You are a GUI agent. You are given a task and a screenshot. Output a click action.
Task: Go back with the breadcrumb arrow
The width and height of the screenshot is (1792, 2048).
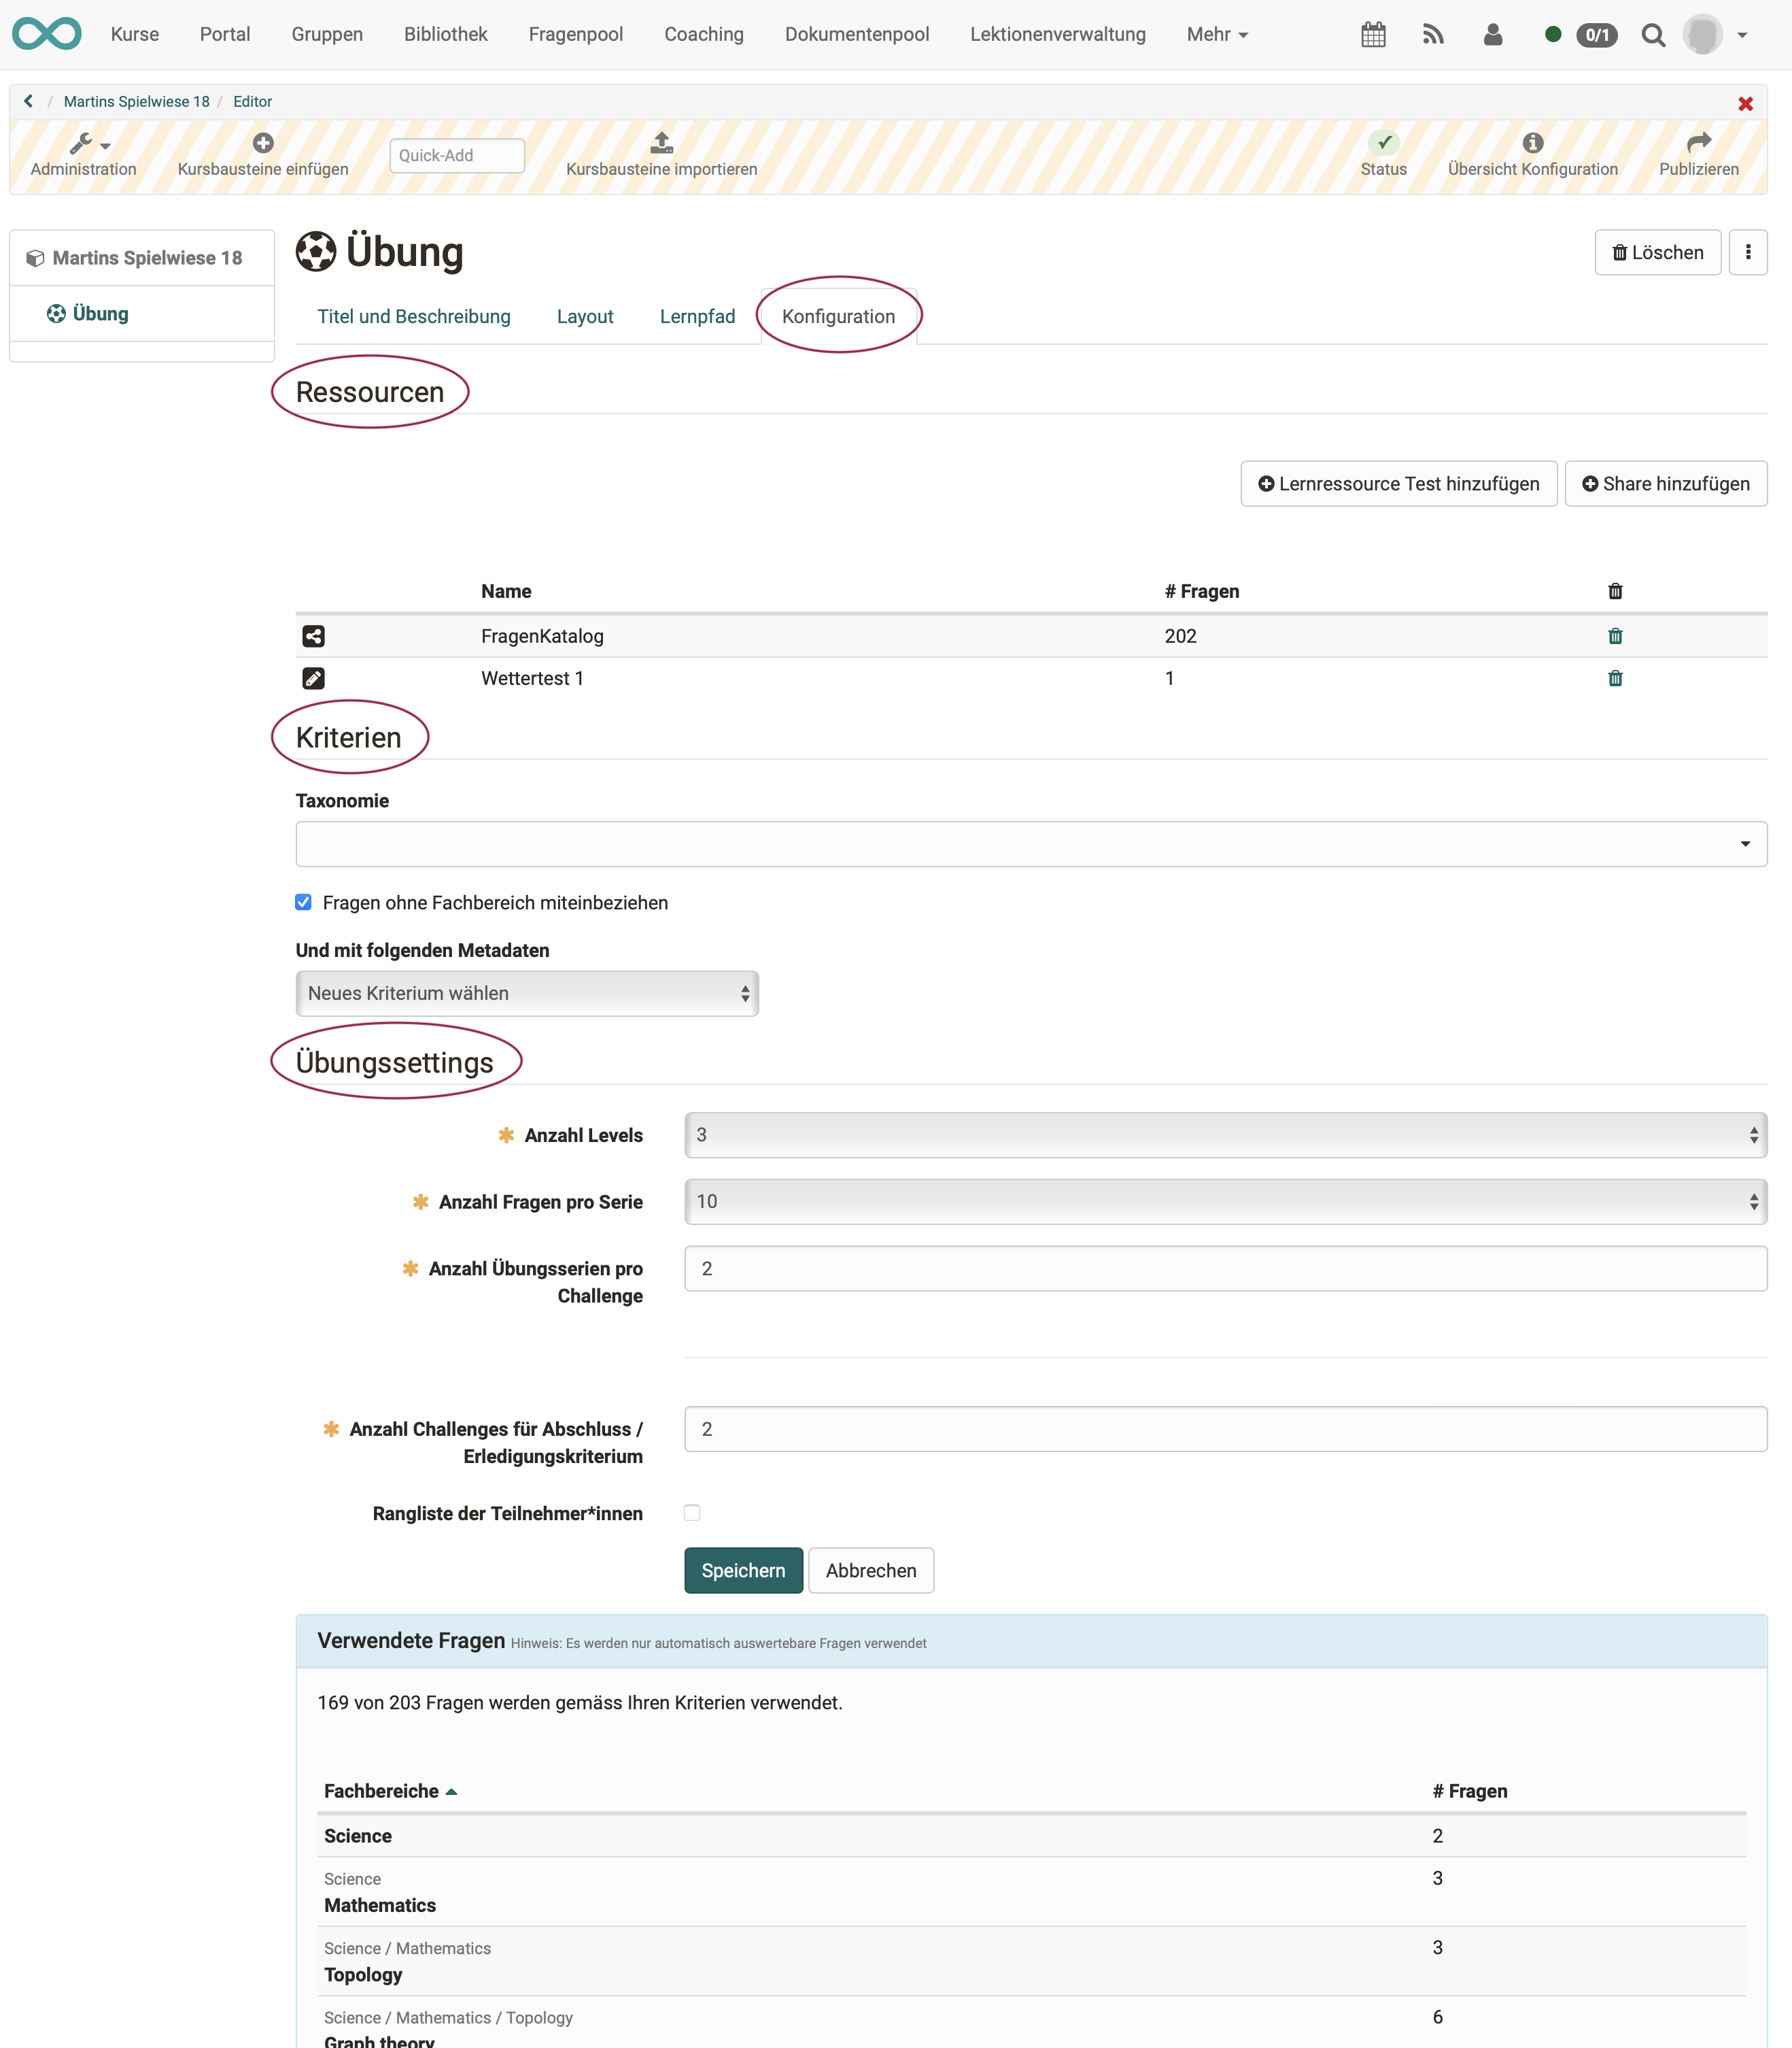(x=28, y=101)
